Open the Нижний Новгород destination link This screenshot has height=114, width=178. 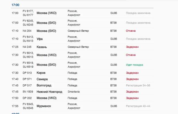pyautogui.click(x=49, y=92)
